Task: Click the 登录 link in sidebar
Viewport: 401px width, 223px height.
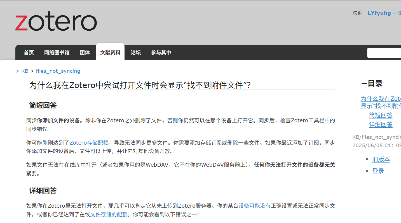Action: pyautogui.click(x=378, y=171)
